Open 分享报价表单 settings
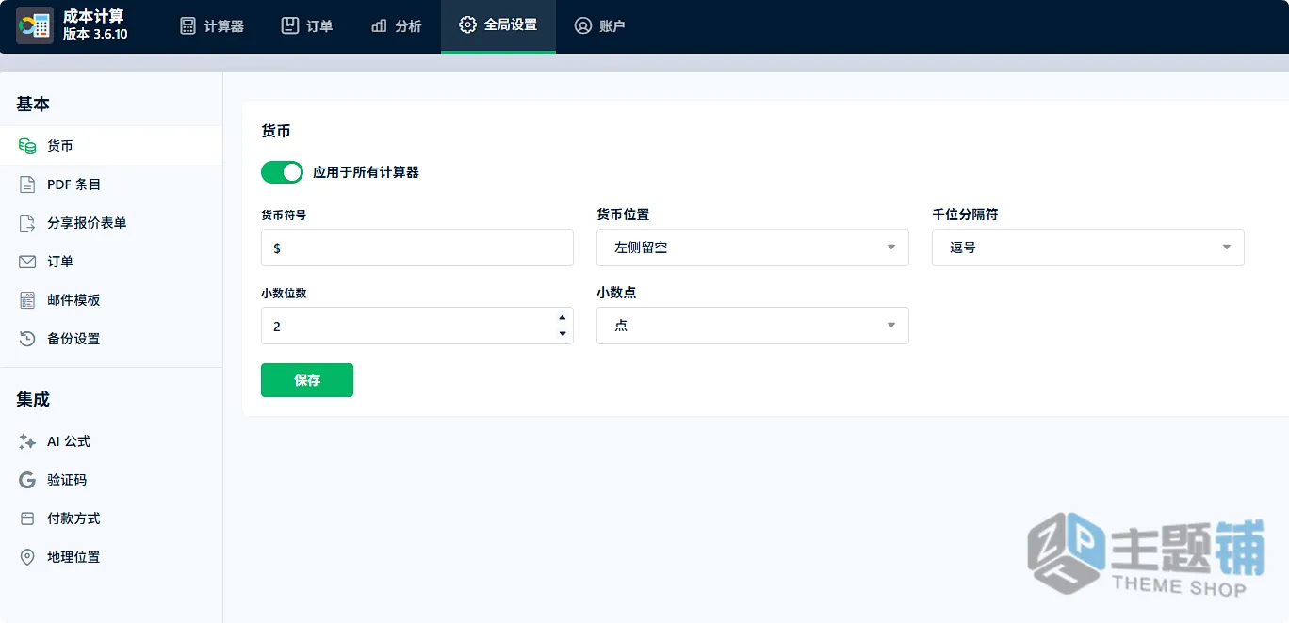1289x623 pixels. pos(111,223)
